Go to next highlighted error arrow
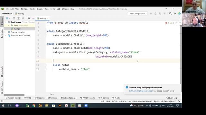 point(180,23)
